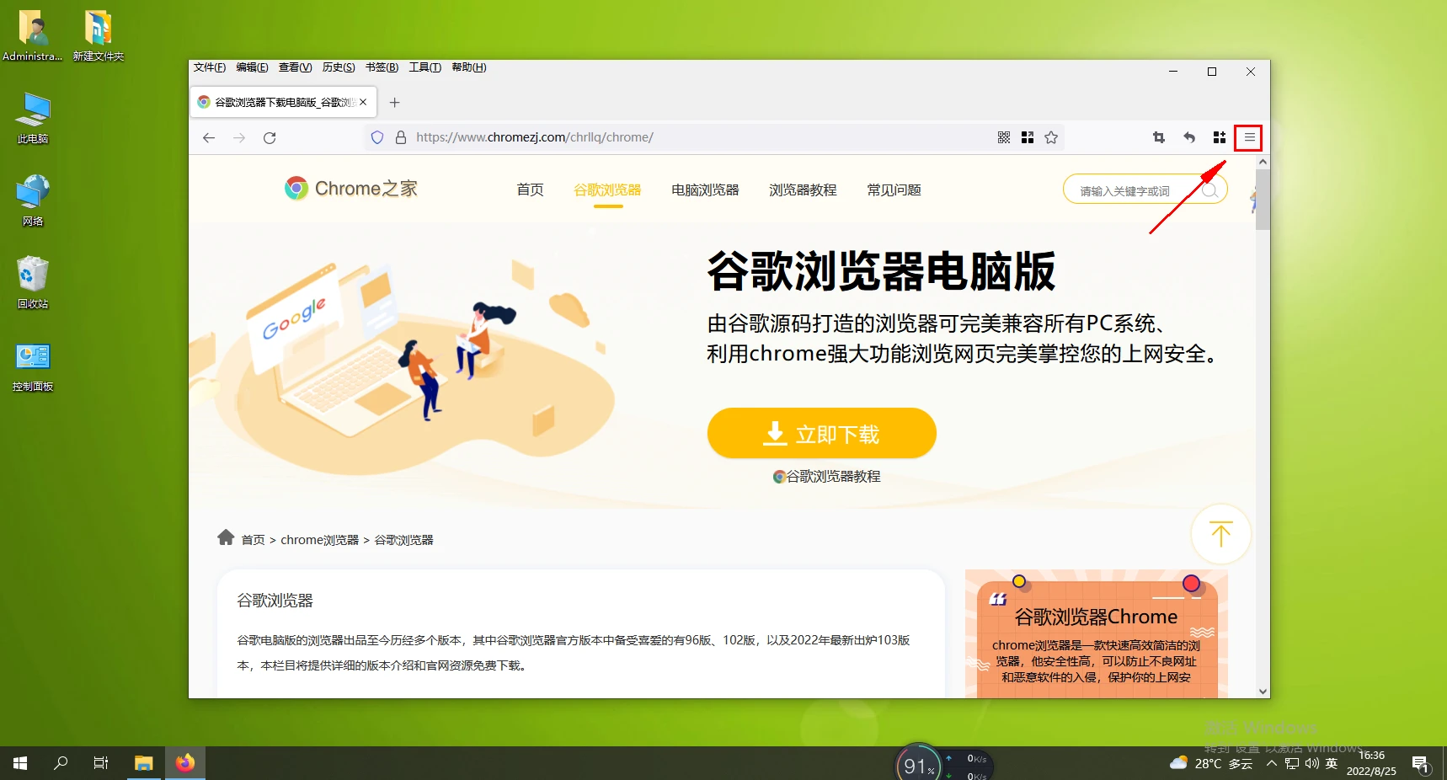Open 常见问题 navigation item
The image size is (1447, 780).
click(x=894, y=190)
